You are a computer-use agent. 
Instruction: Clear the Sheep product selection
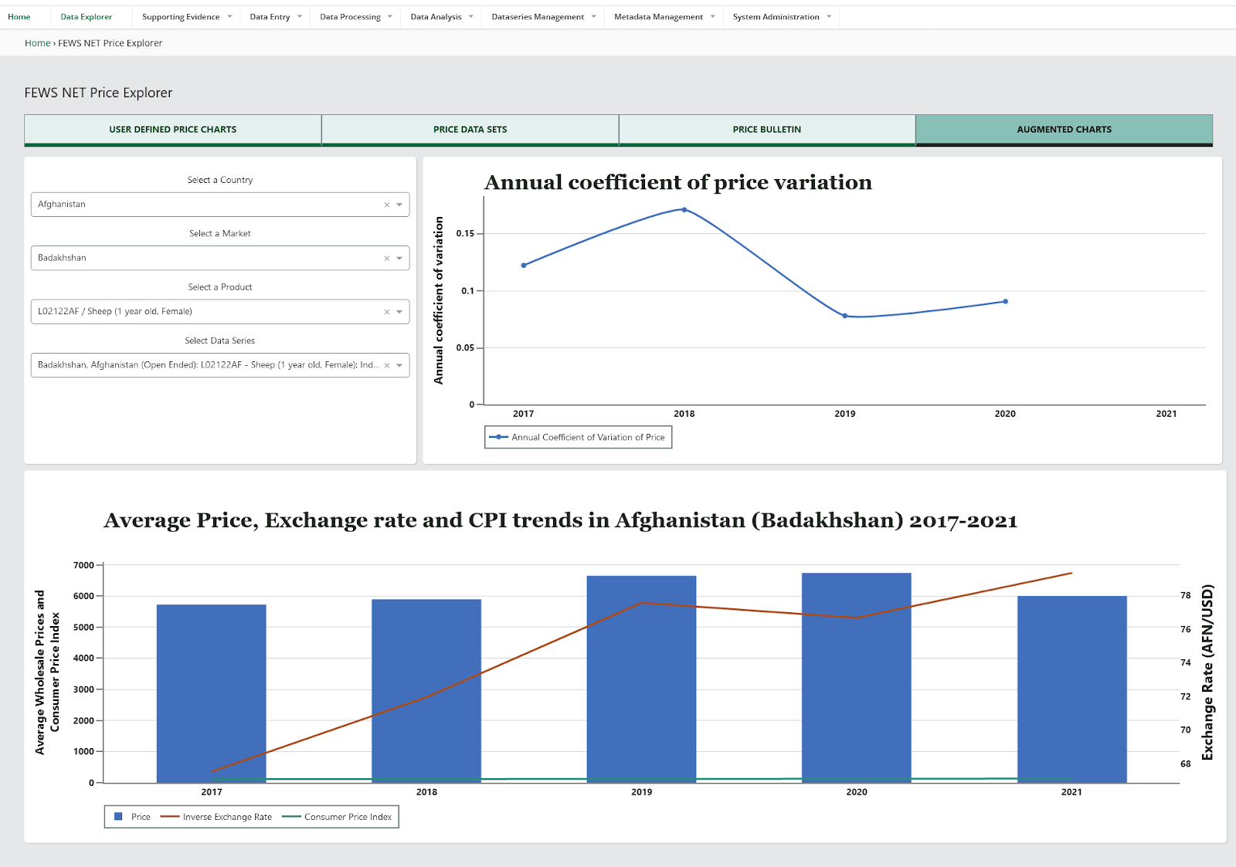coord(387,312)
